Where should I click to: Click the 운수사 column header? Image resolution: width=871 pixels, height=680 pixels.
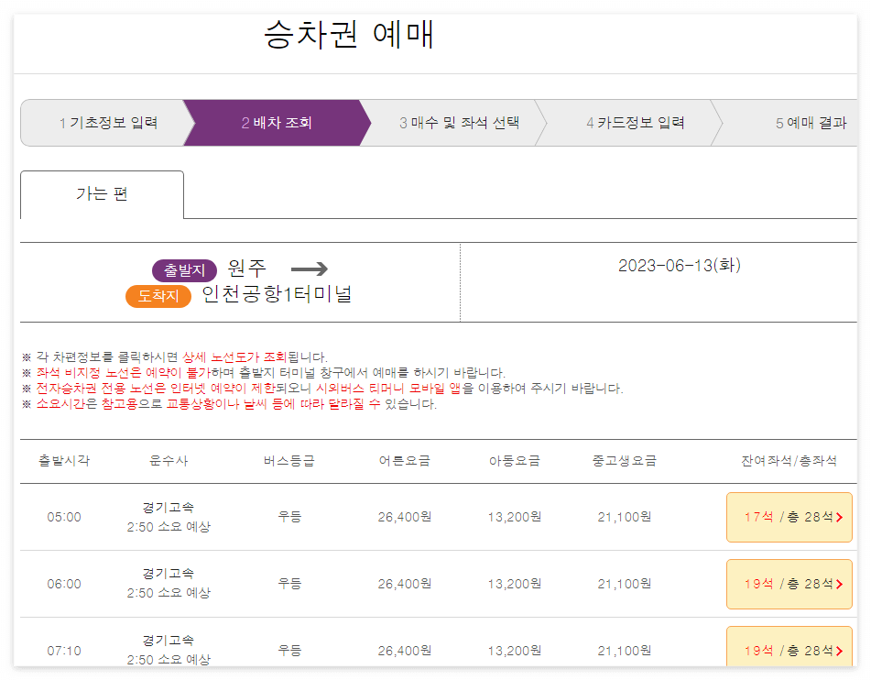click(x=169, y=460)
